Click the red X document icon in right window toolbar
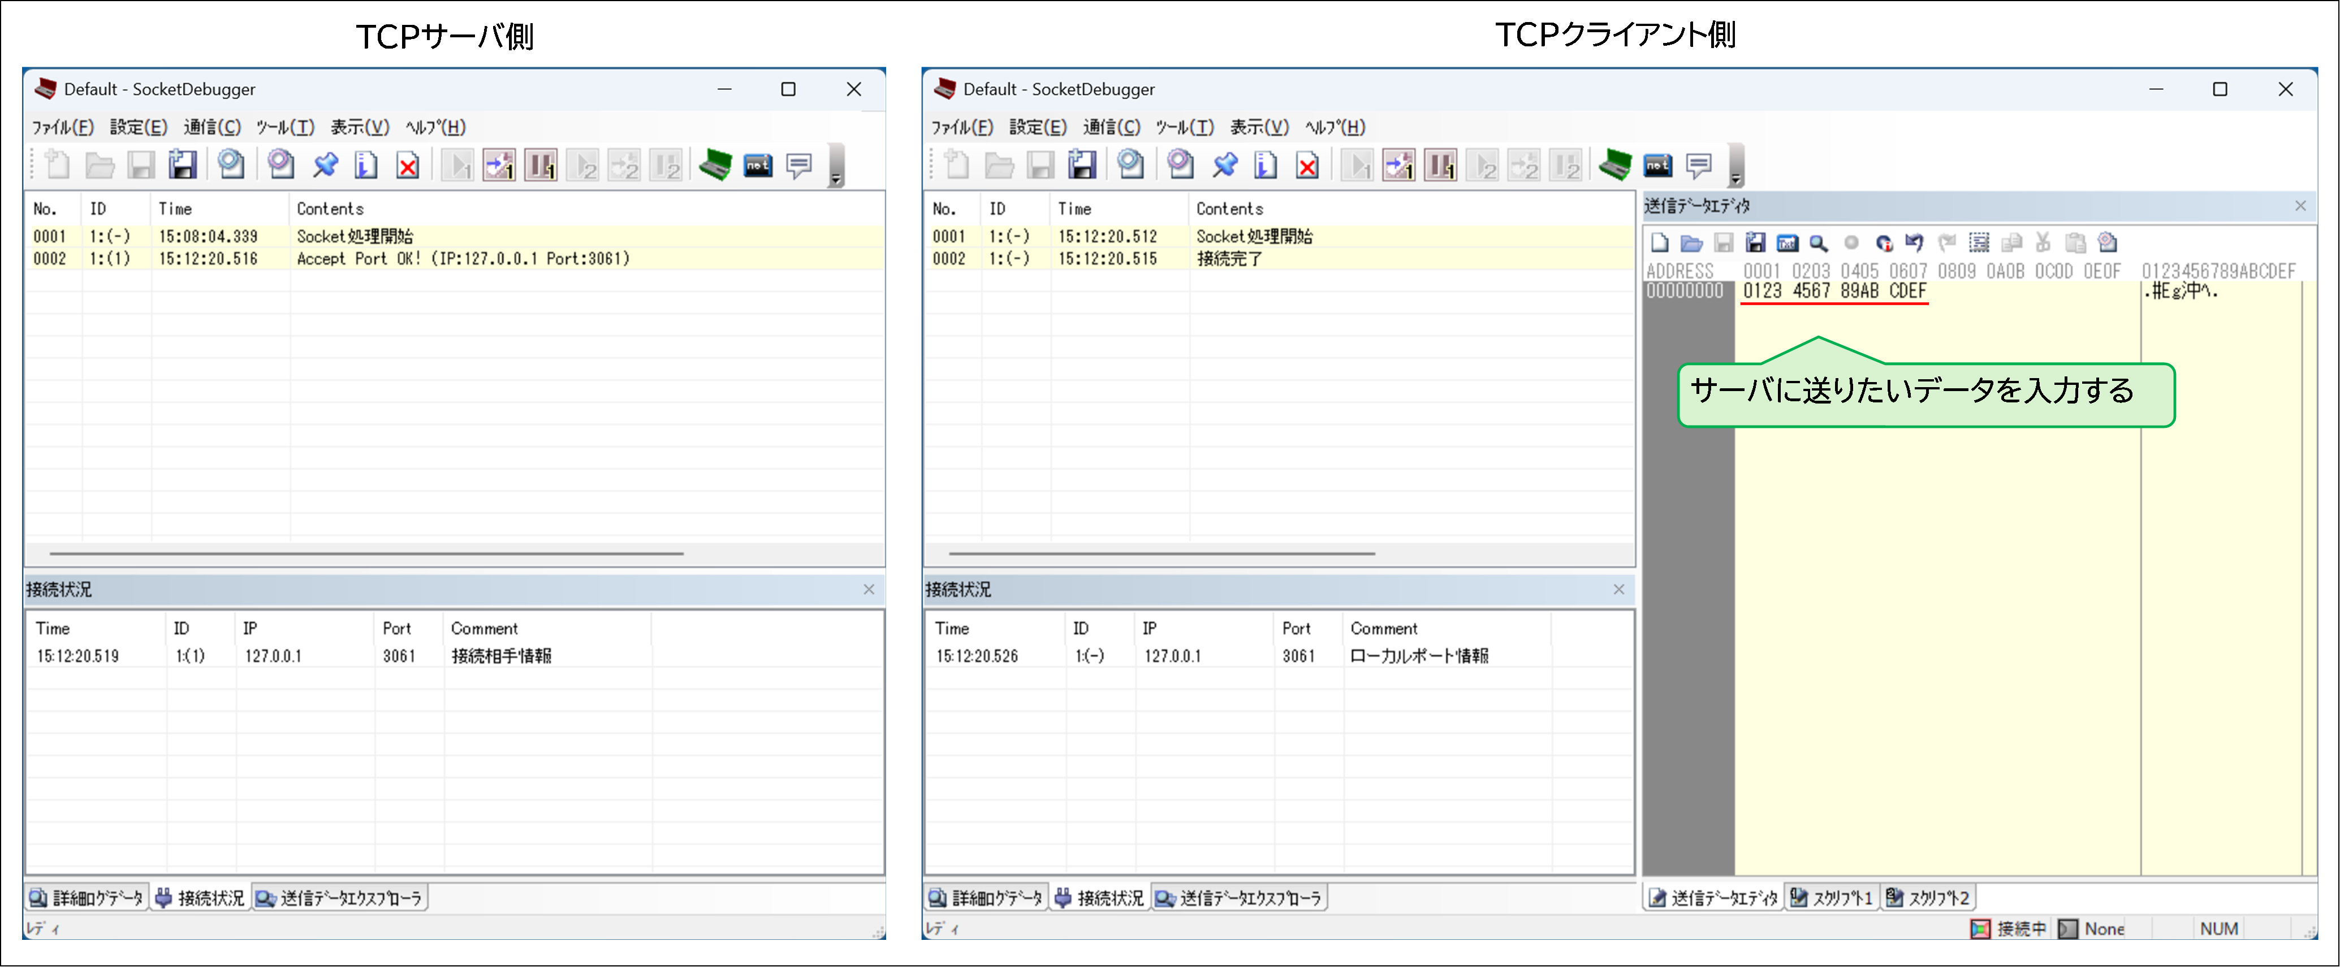The width and height of the screenshot is (2340, 967). [1307, 165]
